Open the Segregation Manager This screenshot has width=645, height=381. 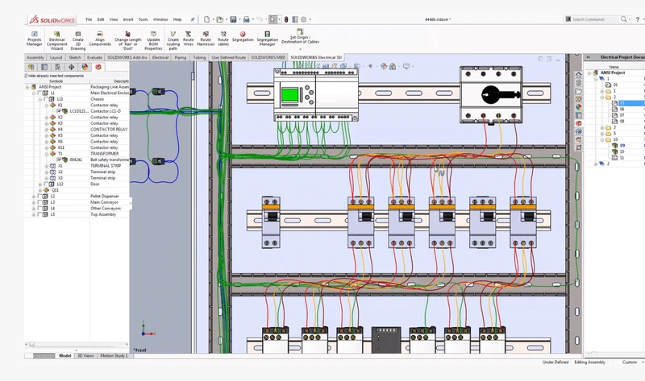[268, 35]
